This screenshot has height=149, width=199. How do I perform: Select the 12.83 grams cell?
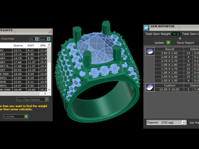point(19,78)
